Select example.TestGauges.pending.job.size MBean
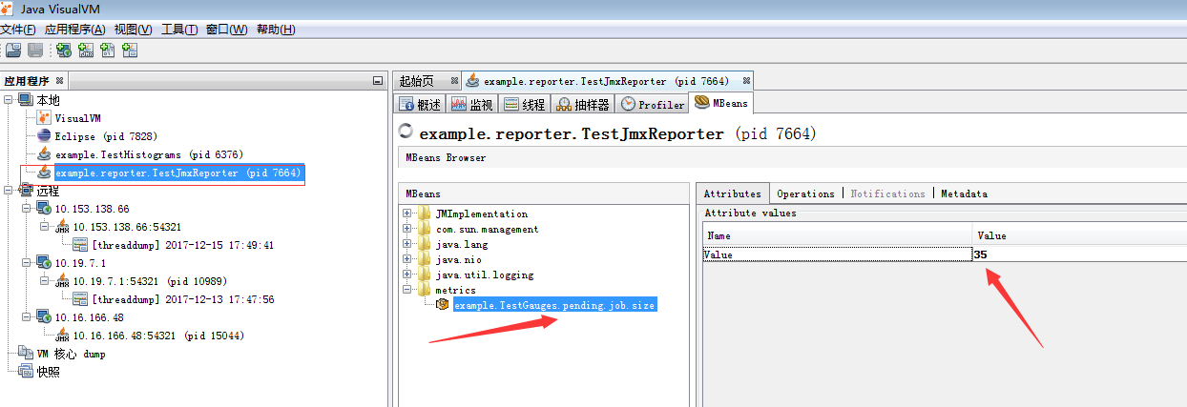The width and height of the screenshot is (1187, 407). (x=554, y=305)
